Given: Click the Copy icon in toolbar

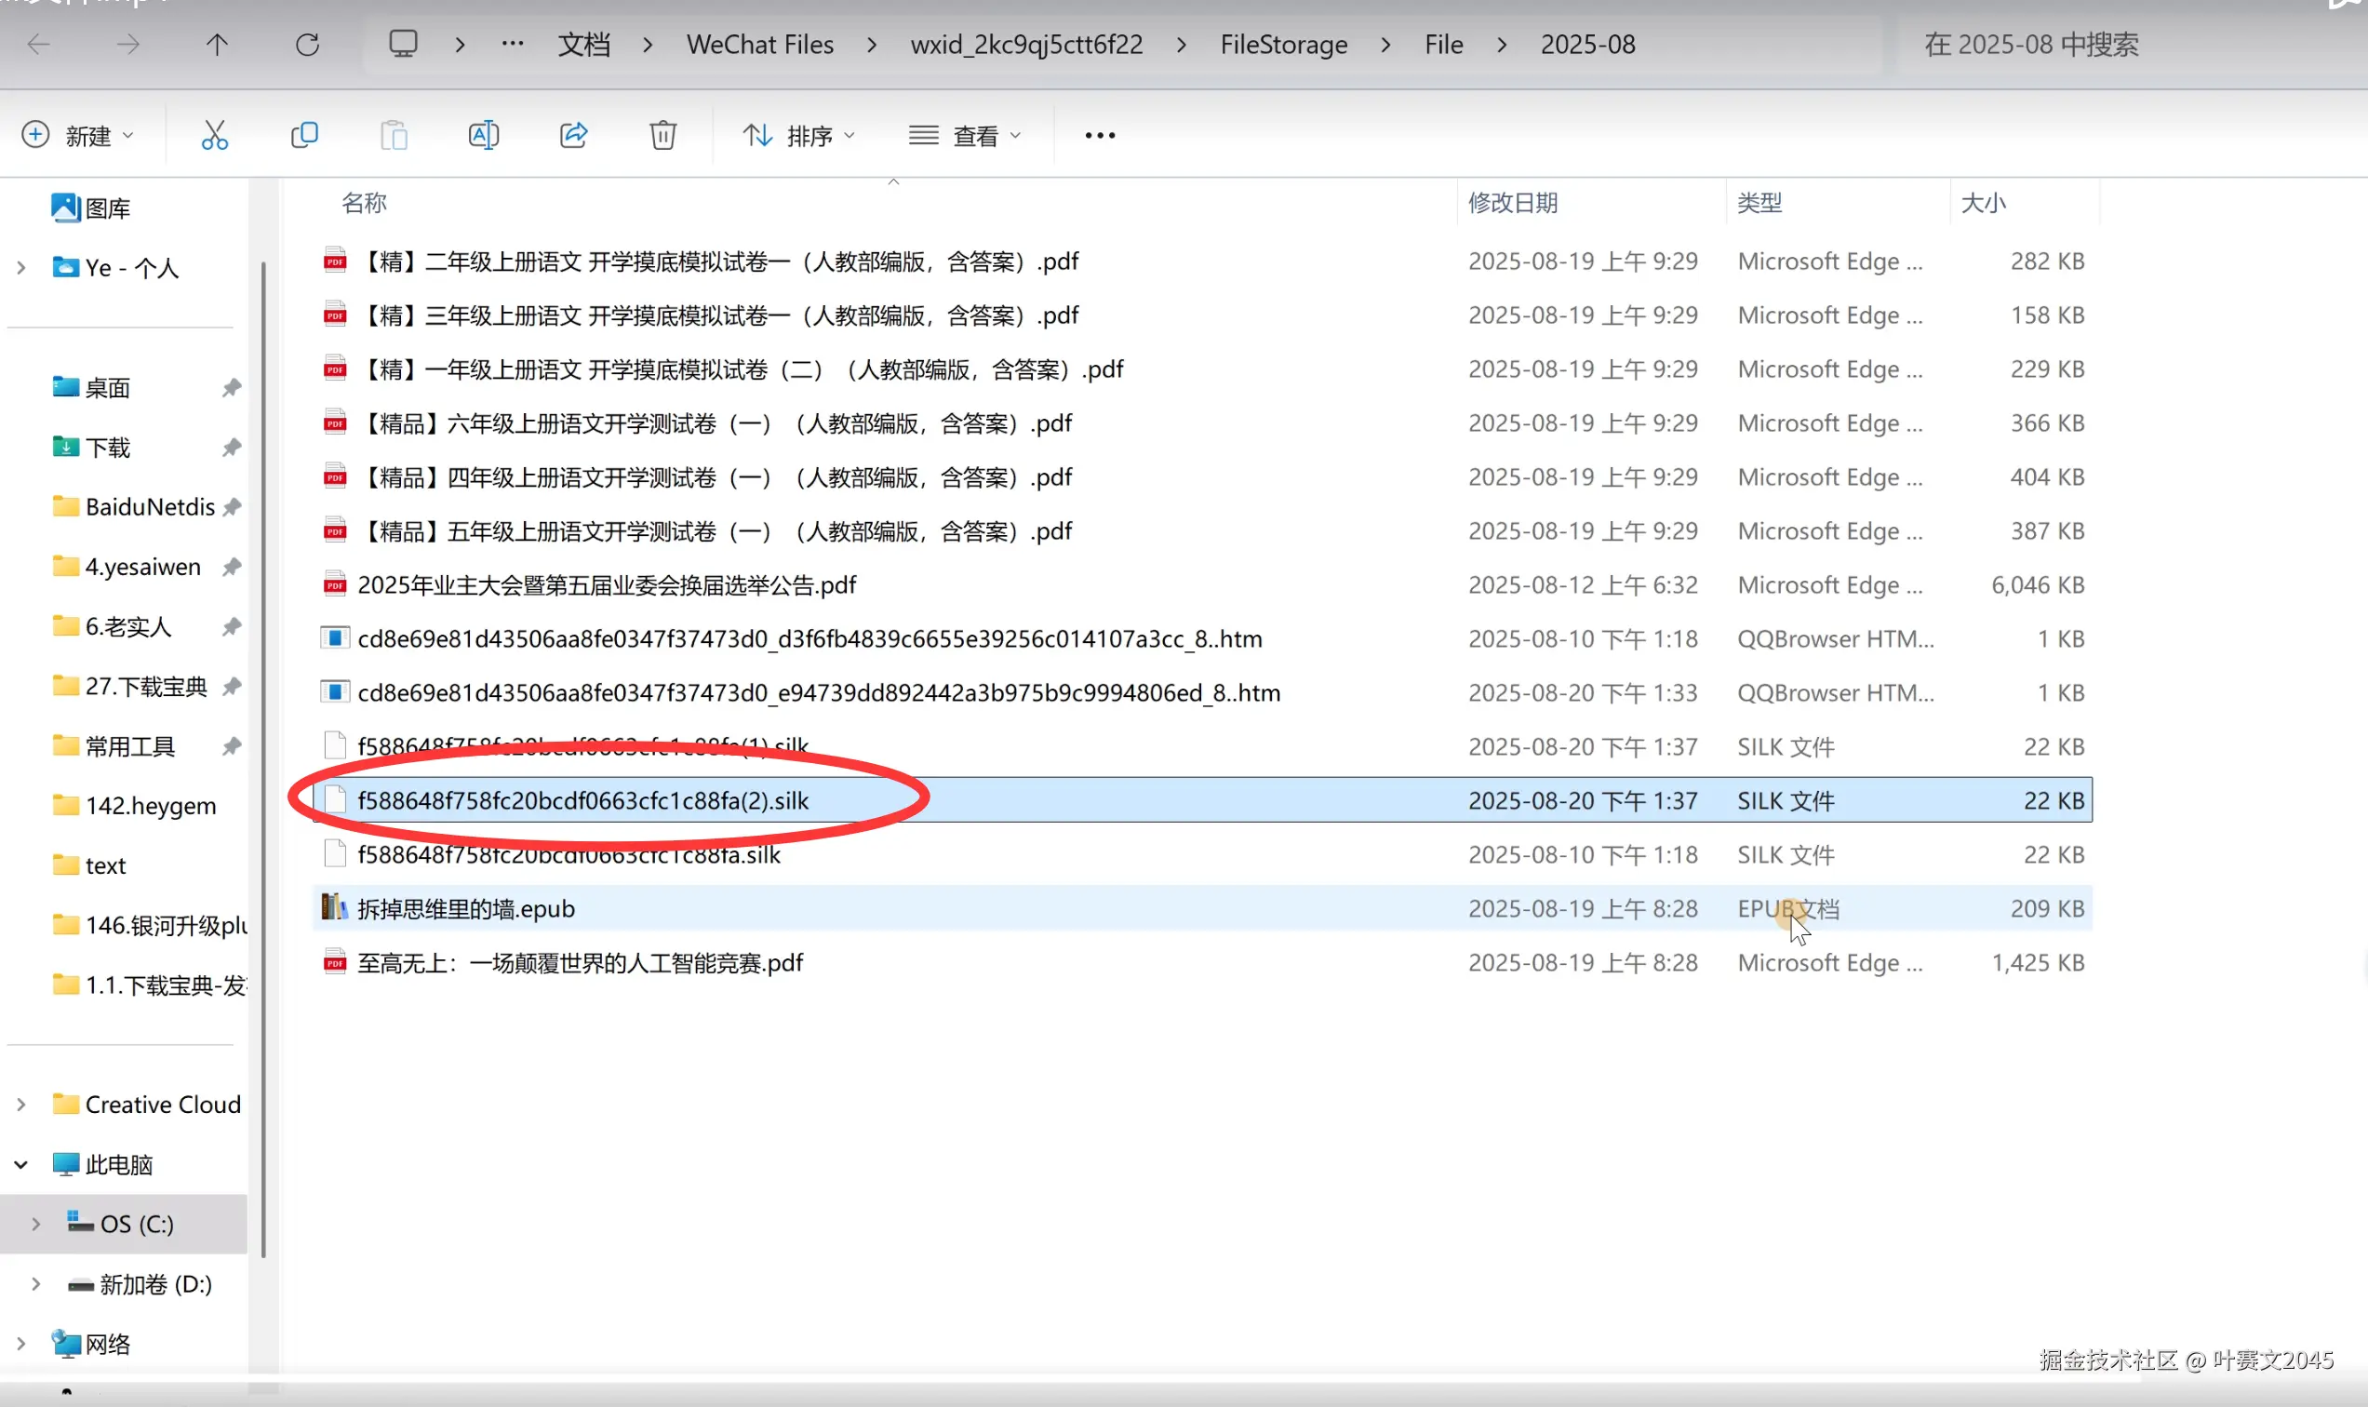Looking at the screenshot, I should pos(304,136).
